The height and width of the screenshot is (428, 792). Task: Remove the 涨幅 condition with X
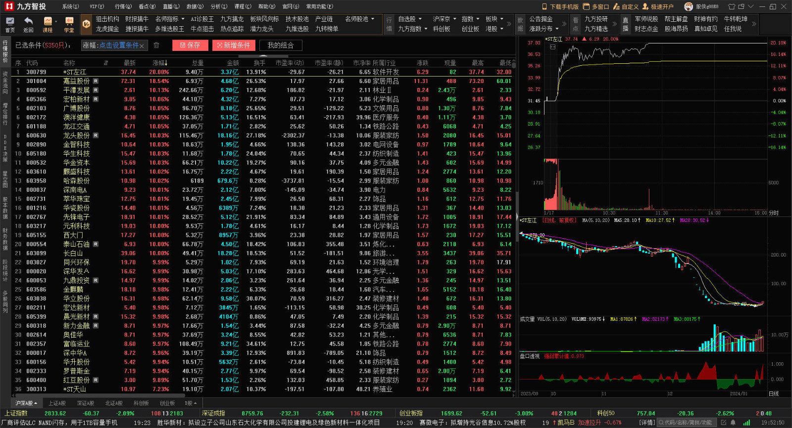(142, 46)
